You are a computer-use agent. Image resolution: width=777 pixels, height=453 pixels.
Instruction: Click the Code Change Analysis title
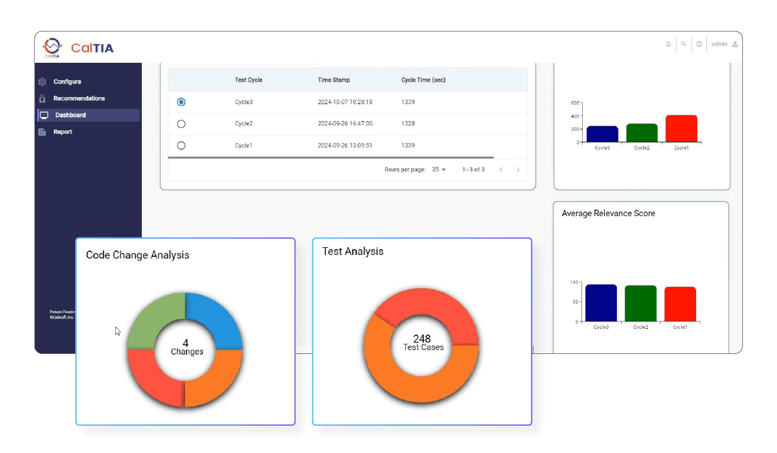coord(138,255)
